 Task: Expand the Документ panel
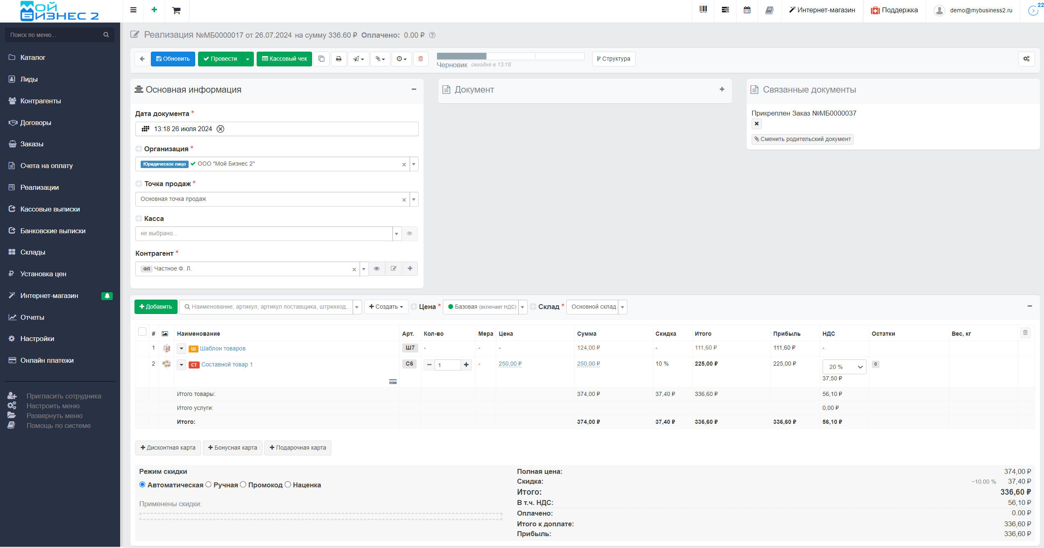coord(722,89)
